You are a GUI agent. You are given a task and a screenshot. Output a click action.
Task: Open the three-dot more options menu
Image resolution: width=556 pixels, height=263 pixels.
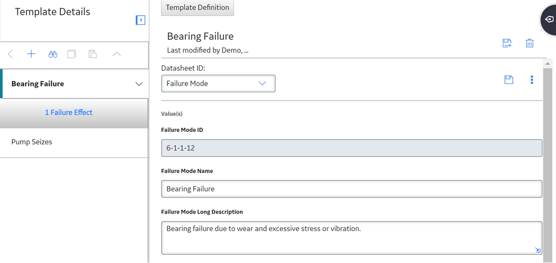point(532,80)
